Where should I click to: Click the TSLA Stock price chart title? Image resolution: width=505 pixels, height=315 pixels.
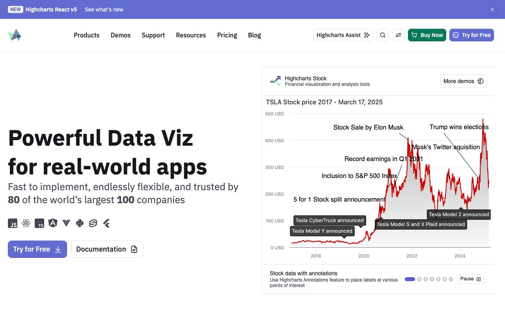coord(324,102)
